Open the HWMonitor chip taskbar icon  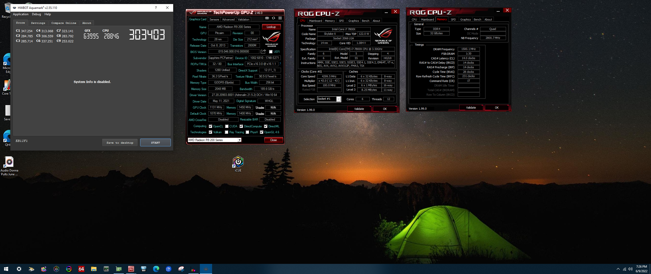coord(106,269)
